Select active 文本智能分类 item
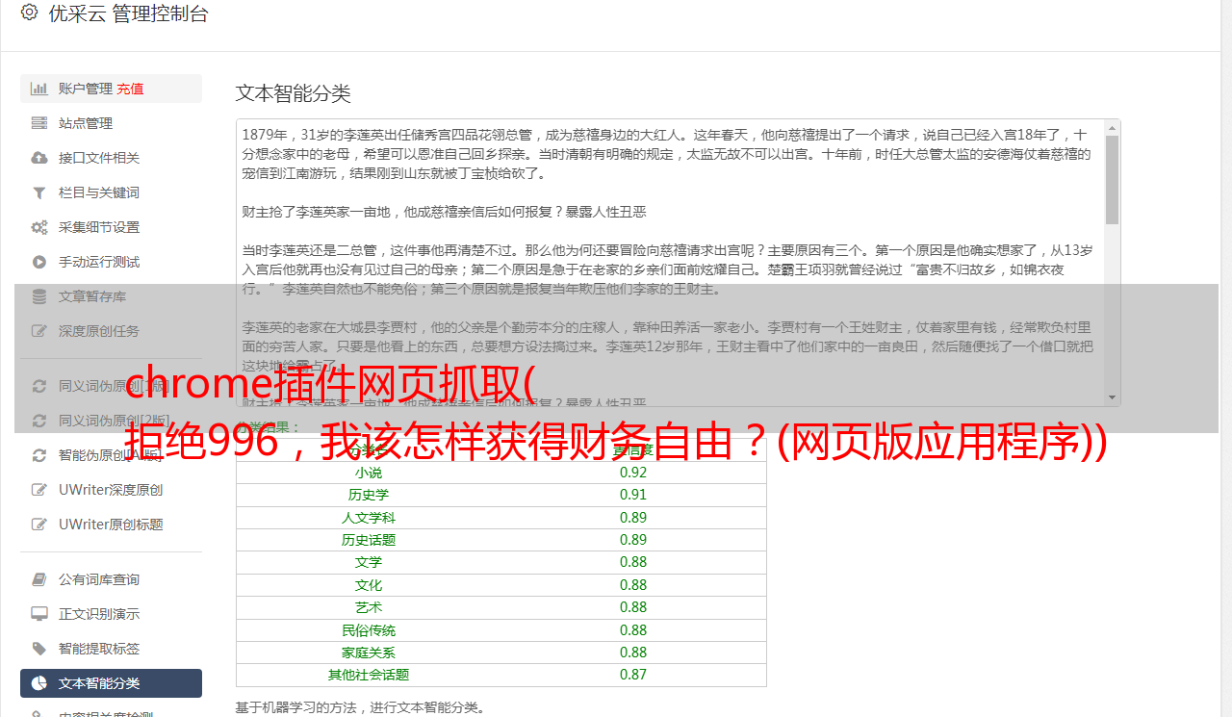This screenshot has width=1232, height=717. tap(111, 683)
